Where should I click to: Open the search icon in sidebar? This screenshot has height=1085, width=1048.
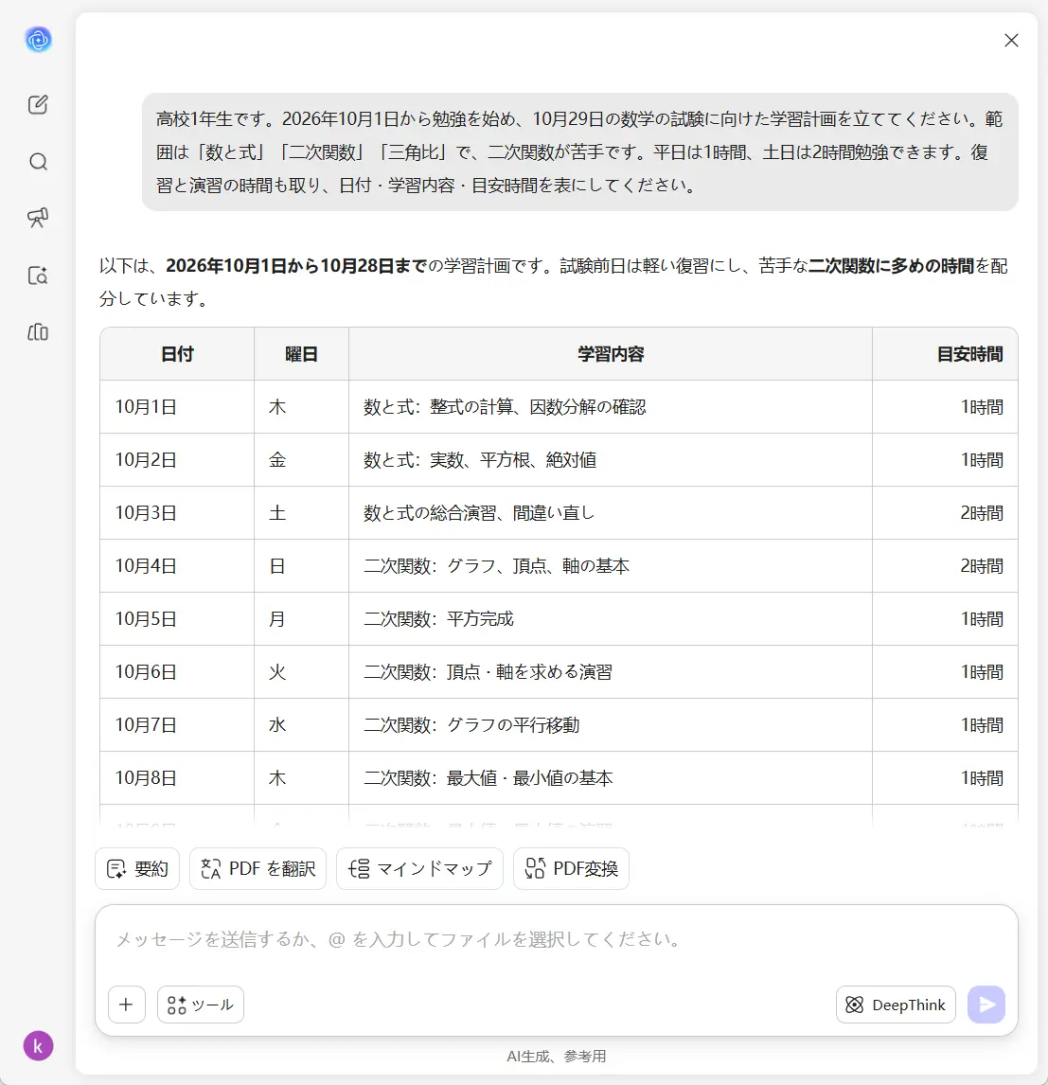(x=38, y=162)
